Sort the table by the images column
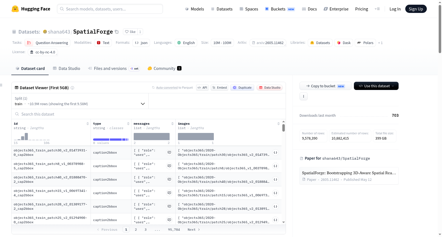 pyautogui.click(x=278, y=124)
